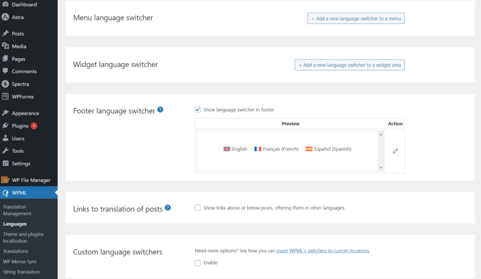Screen dimensions: 481x279
Task: Click the Comments speech bubble icon
Action: coord(5,71)
